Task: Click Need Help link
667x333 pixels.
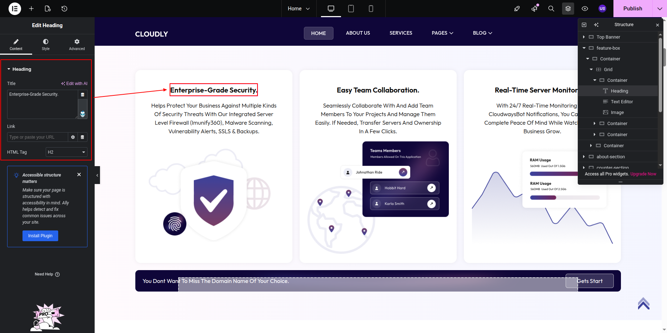Action: (x=47, y=274)
